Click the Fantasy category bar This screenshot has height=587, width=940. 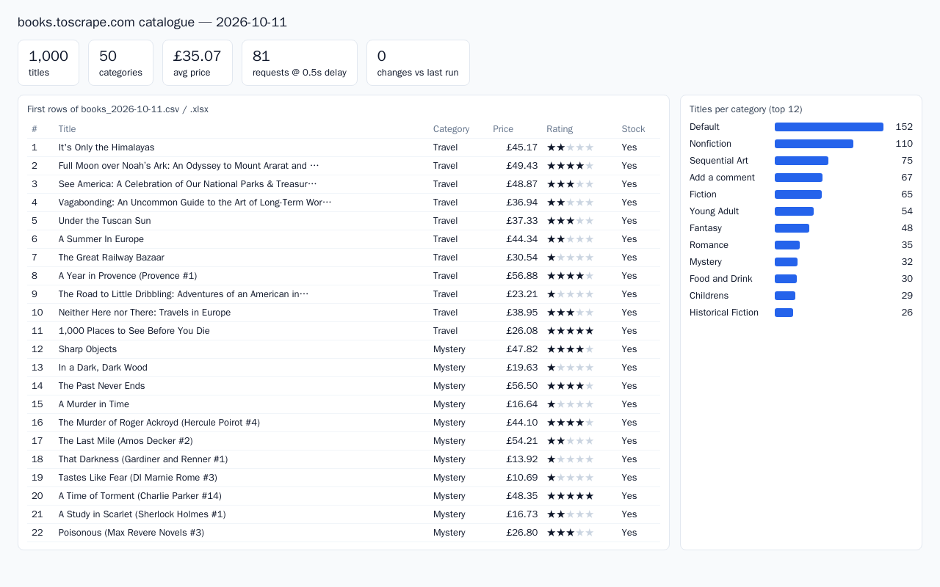(x=792, y=228)
